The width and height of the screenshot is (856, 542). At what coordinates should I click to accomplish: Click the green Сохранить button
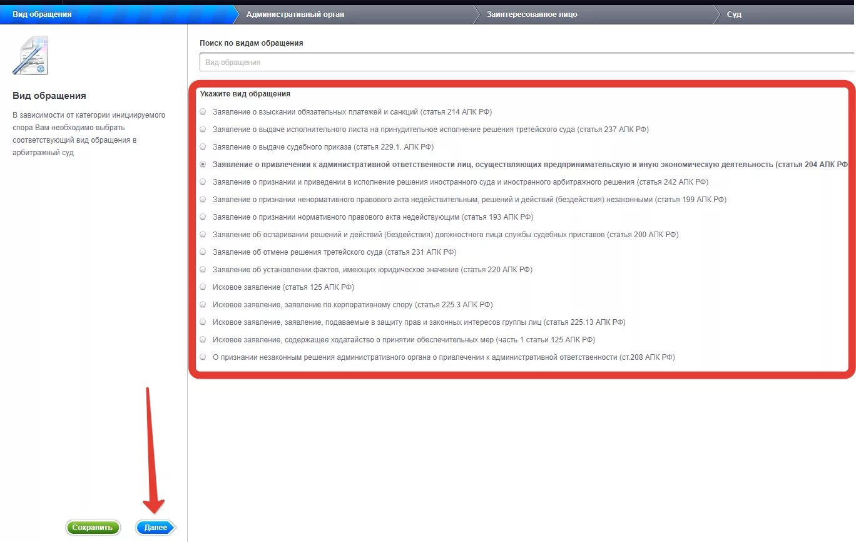[93, 528]
